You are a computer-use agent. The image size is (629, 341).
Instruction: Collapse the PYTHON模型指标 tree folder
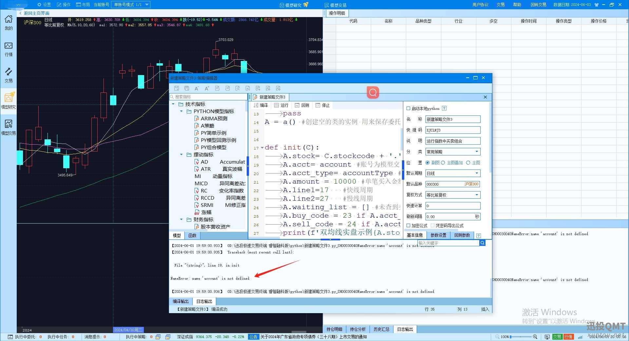click(x=181, y=111)
